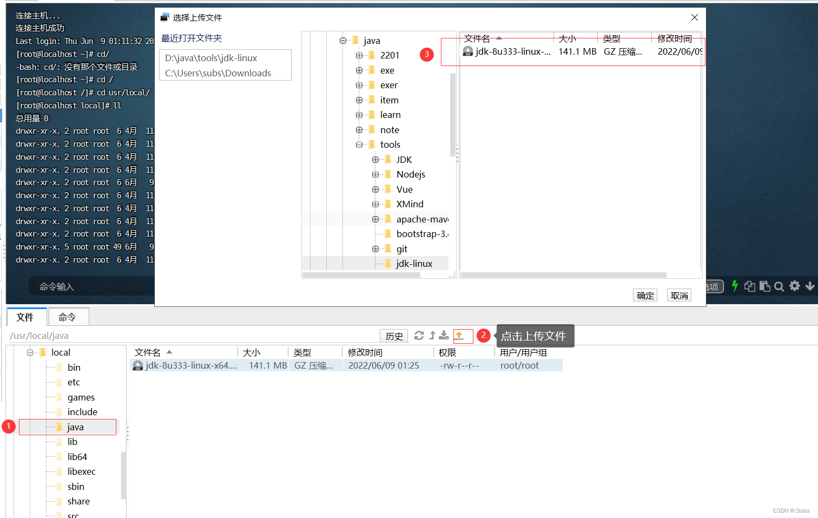
Task: Click the copy icon in the status bar
Action: [750, 286]
